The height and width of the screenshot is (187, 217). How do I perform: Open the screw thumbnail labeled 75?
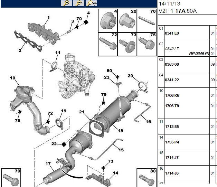coord(147,44)
